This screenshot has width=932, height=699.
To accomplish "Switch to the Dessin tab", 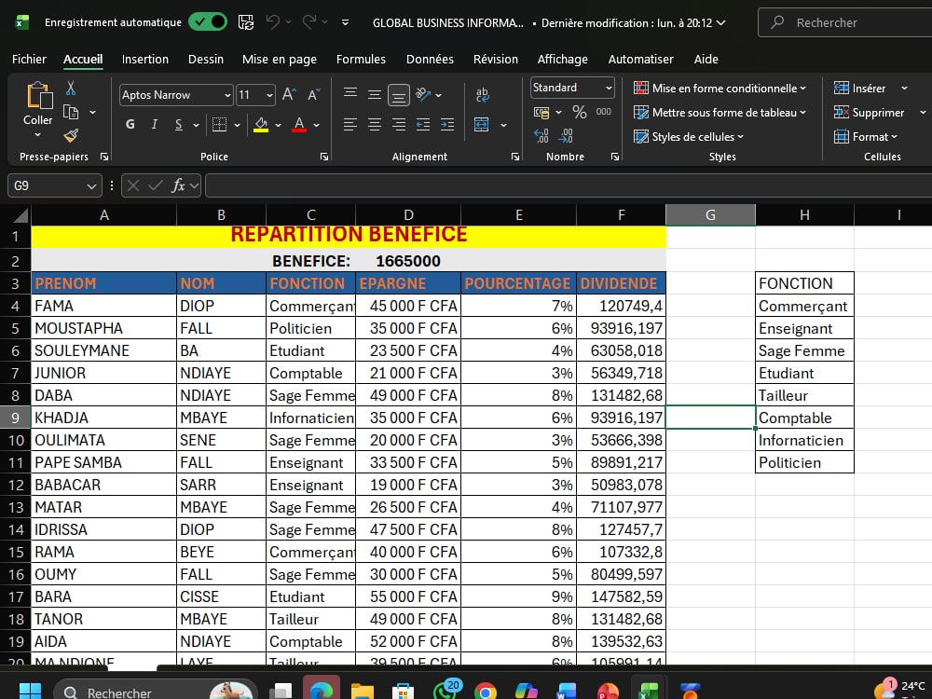I will [206, 59].
